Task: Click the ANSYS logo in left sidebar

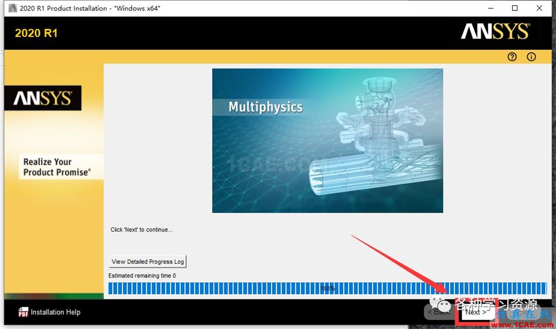Action: (43, 98)
